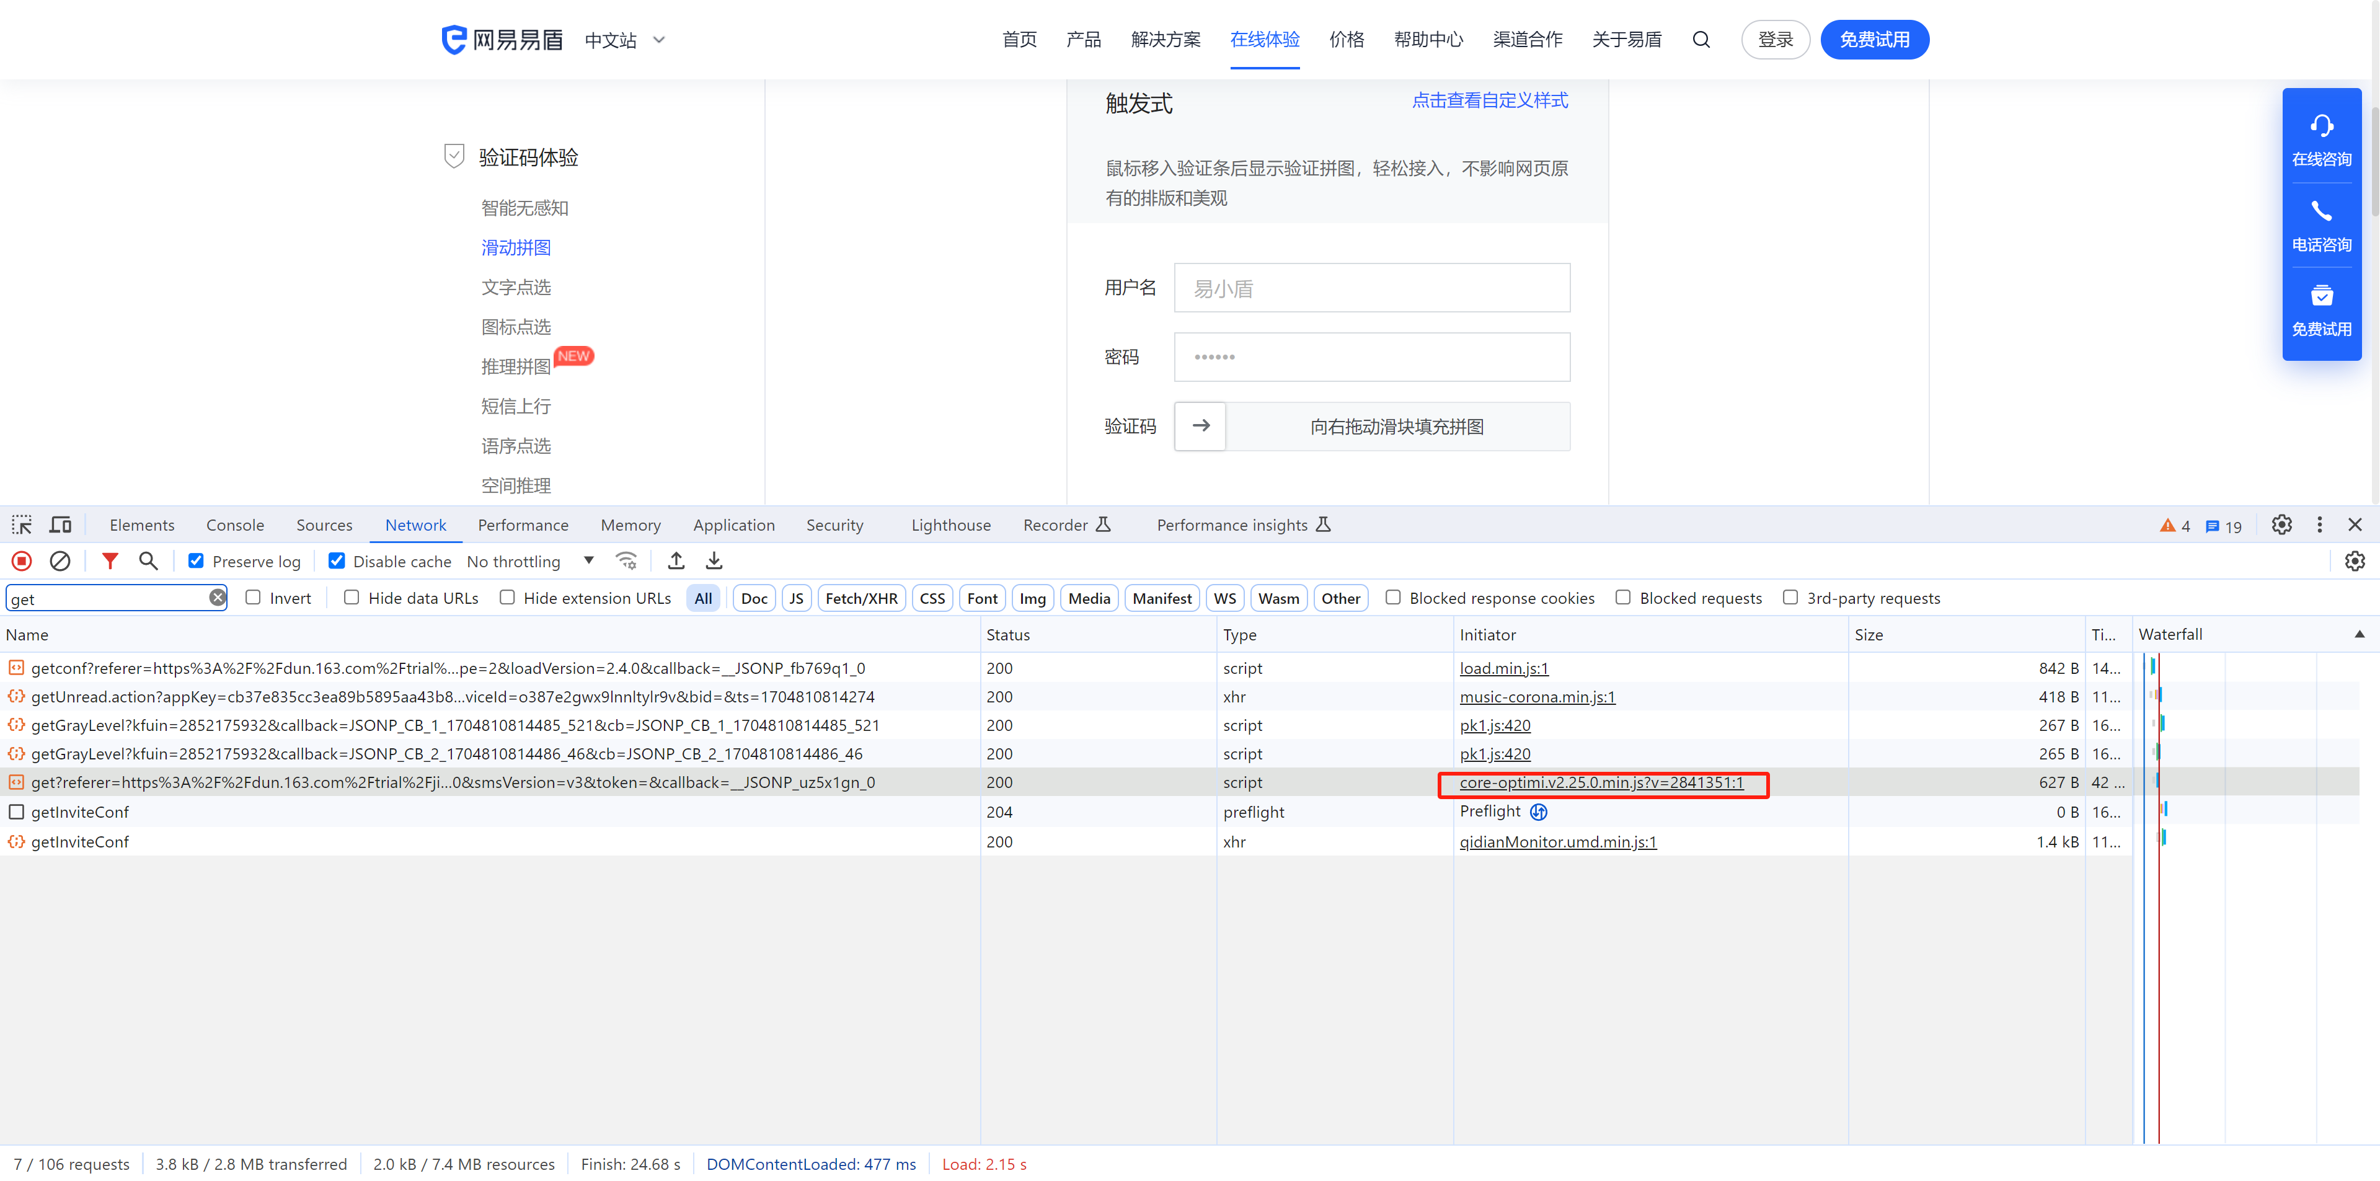
Task: Click the 网易易盾 logo
Action: [502, 40]
